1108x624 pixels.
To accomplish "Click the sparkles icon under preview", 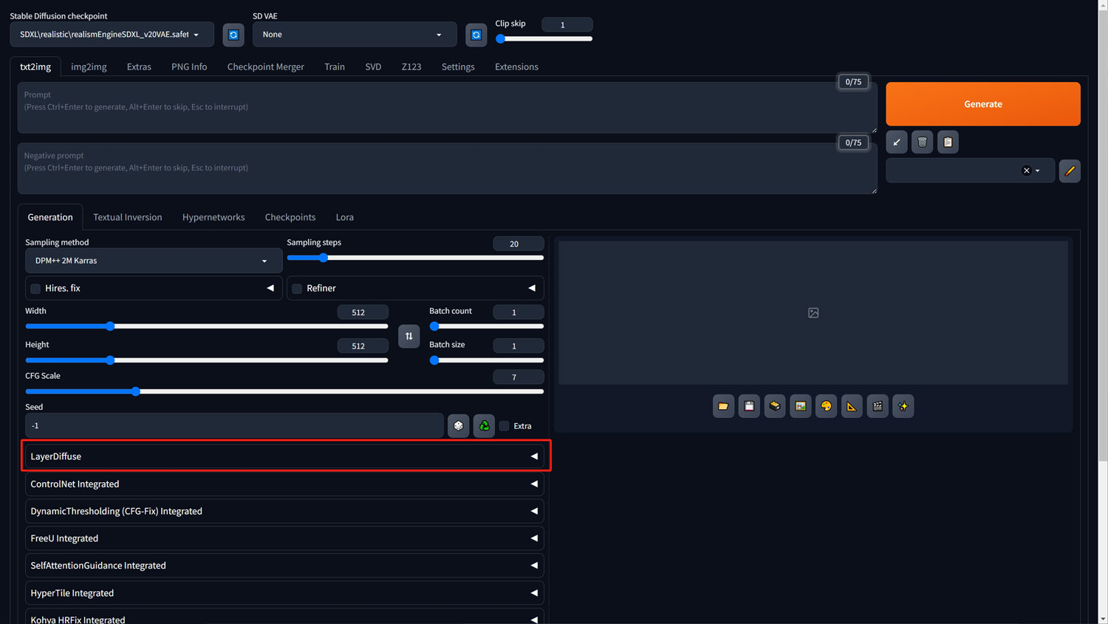I will point(903,406).
